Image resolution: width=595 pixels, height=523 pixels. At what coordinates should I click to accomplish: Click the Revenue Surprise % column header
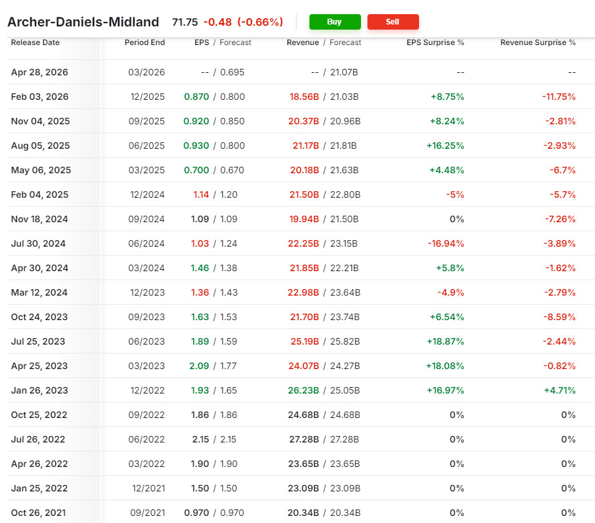click(538, 43)
